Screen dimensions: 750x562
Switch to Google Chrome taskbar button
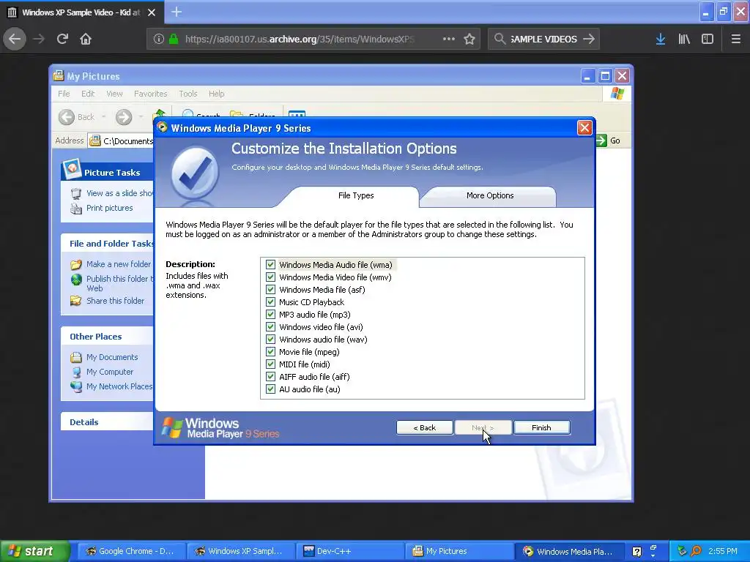pyautogui.click(x=130, y=551)
